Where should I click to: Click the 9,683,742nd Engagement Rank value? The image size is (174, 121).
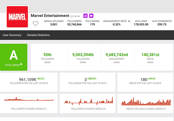pyautogui.click(x=117, y=55)
